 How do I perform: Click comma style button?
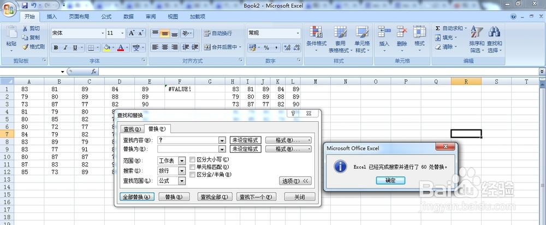276,48
